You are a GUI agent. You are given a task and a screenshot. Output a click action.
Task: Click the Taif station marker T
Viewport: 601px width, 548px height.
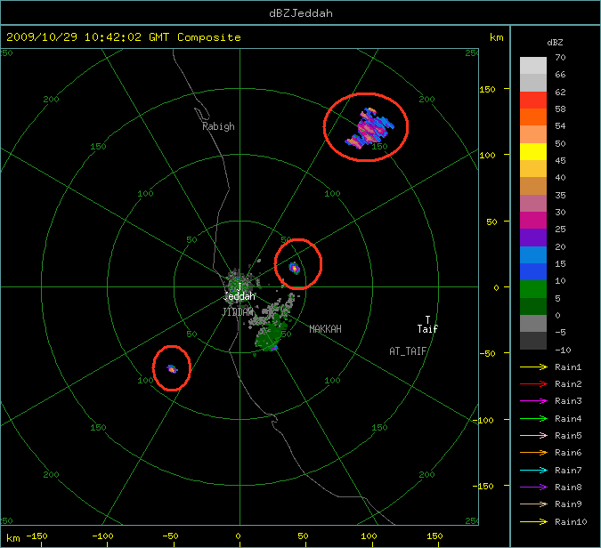(427, 319)
